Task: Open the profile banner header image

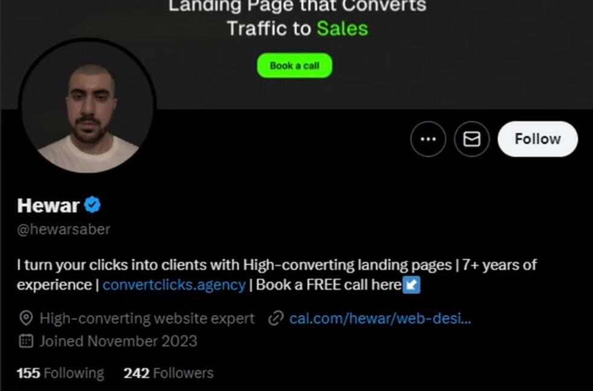Action: 297,54
